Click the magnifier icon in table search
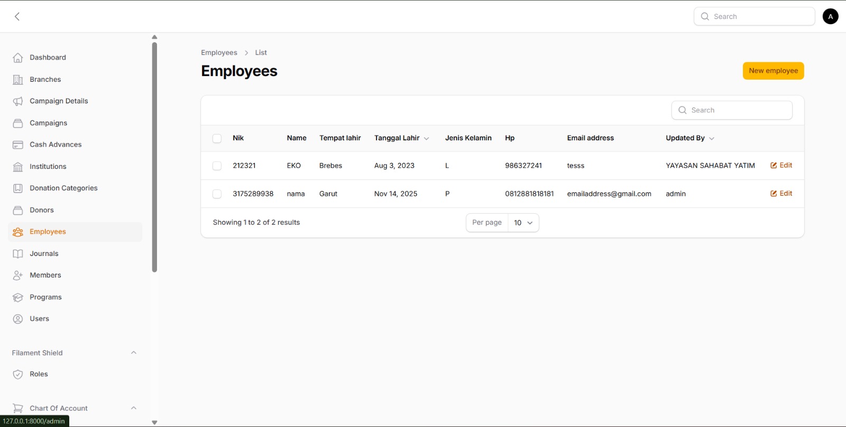846x427 pixels. 683,110
